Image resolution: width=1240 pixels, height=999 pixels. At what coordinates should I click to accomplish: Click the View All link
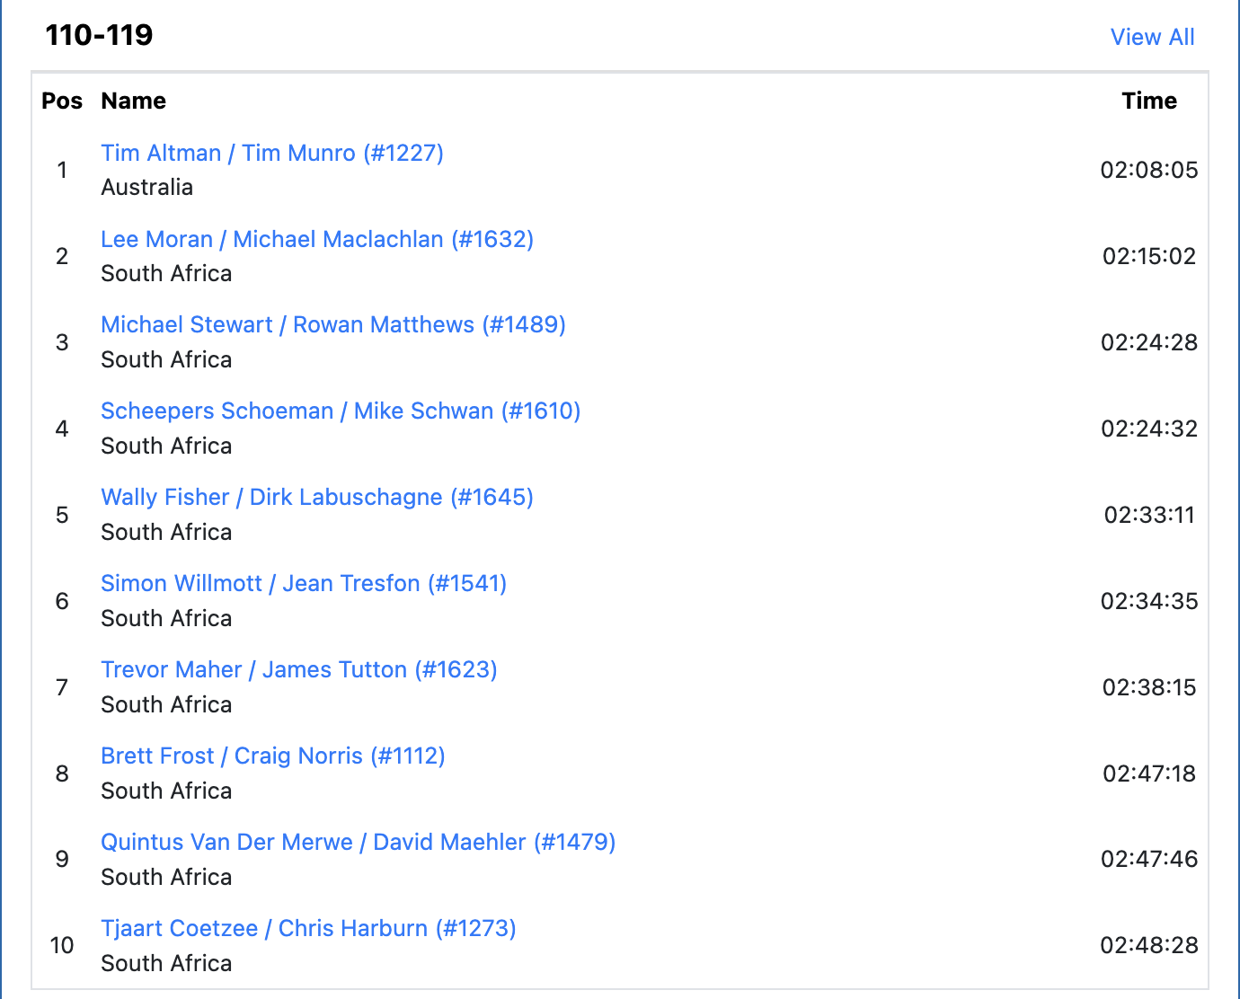pyautogui.click(x=1152, y=37)
